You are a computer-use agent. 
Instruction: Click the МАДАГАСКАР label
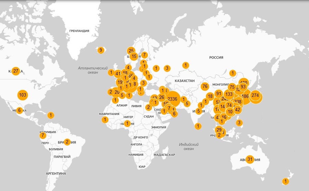[164, 155]
